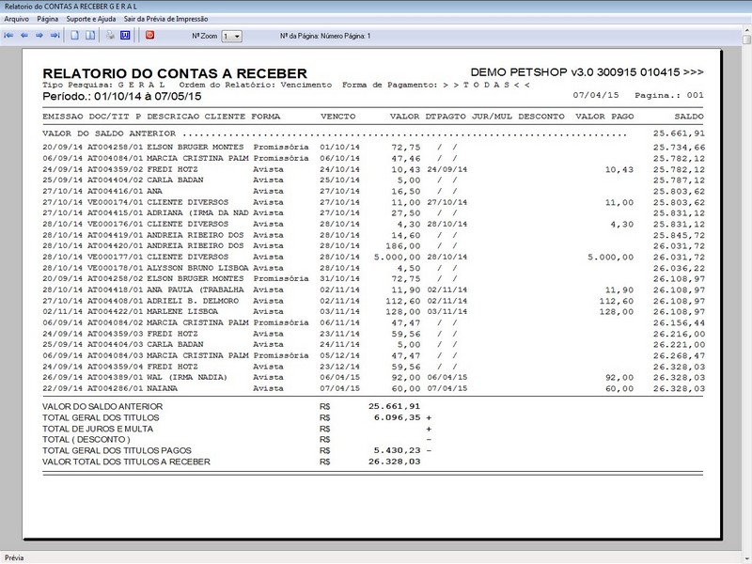The image size is (752, 564).
Task: Click the report title RELATORIO DO CONTAS A RECEBER
Action: tap(175, 73)
